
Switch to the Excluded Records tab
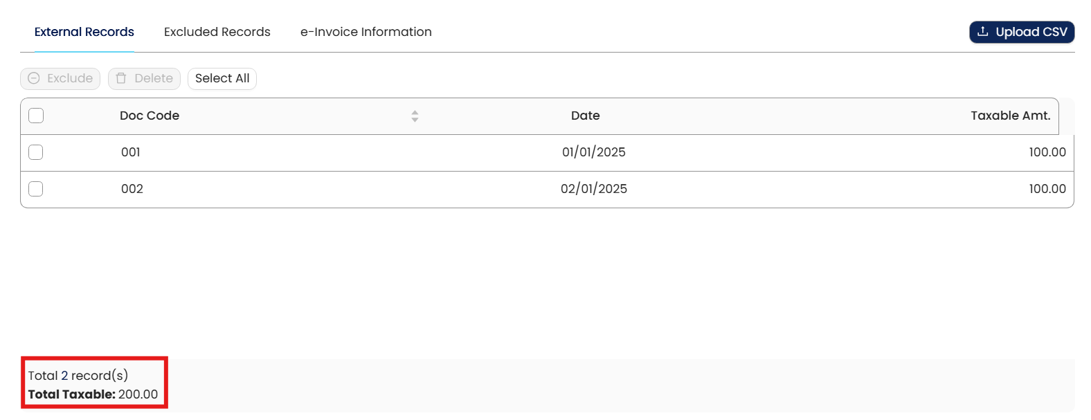(217, 32)
